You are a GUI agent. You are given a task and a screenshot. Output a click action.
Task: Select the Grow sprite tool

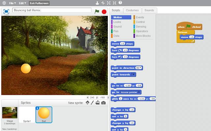pos(109,3)
